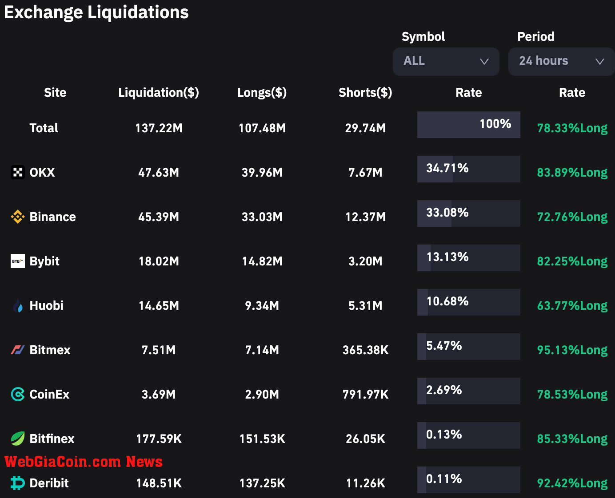Click Total liquidation value 137.22M
This screenshot has height=498, width=615.
click(159, 128)
